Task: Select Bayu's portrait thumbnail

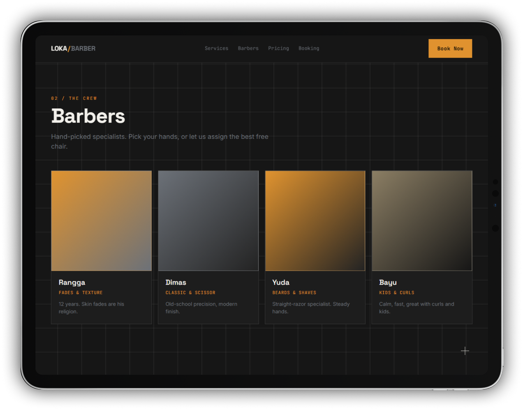Action: pos(422,221)
